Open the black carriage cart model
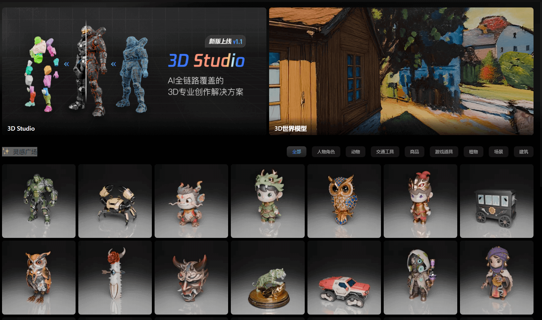The image size is (542, 320). click(497, 201)
